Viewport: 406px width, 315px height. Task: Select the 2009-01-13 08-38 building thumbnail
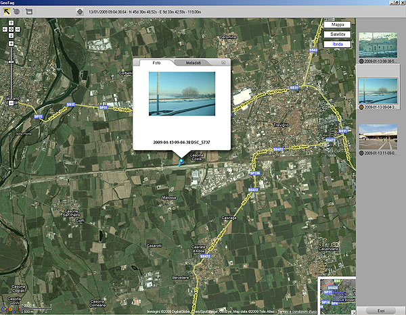[378, 45]
